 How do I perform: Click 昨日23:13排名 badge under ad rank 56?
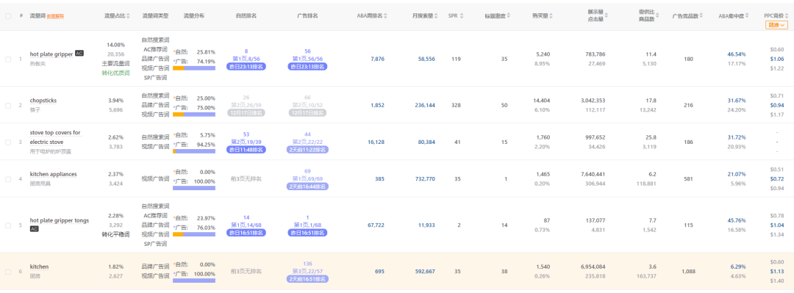(x=307, y=66)
